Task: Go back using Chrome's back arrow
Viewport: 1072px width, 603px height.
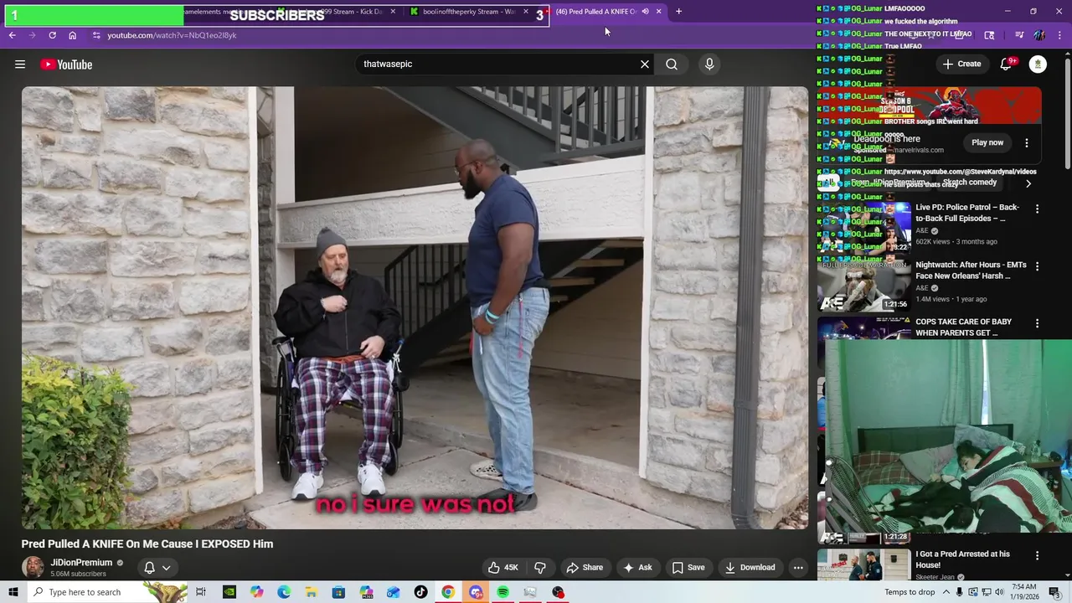Action: [x=12, y=35]
